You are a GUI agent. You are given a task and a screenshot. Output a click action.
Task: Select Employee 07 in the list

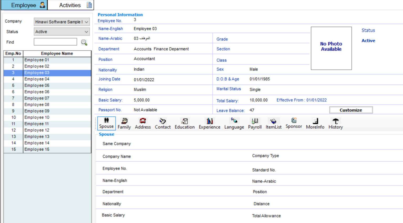[37, 98]
